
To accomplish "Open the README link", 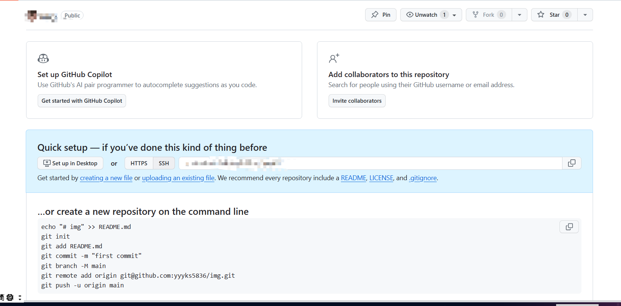I will pos(354,178).
